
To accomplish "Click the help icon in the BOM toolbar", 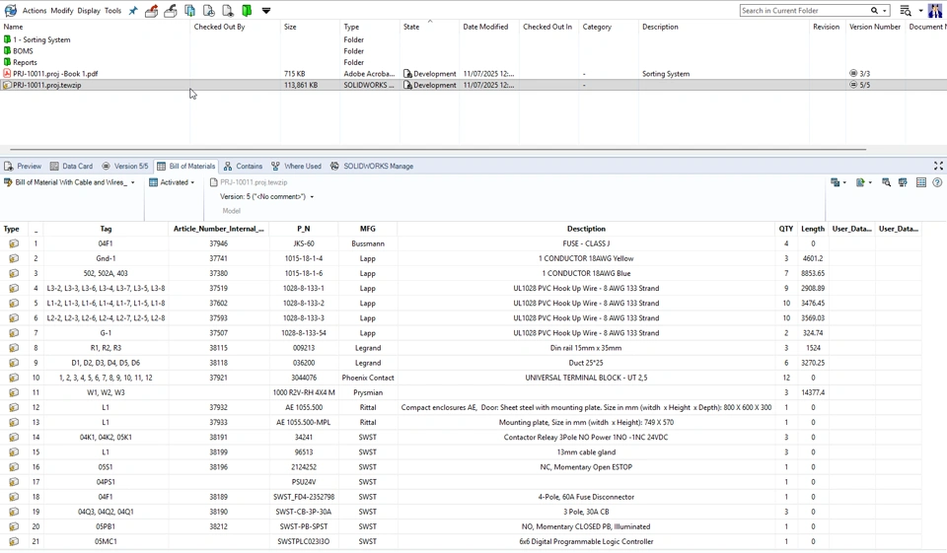I will click(937, 182).
